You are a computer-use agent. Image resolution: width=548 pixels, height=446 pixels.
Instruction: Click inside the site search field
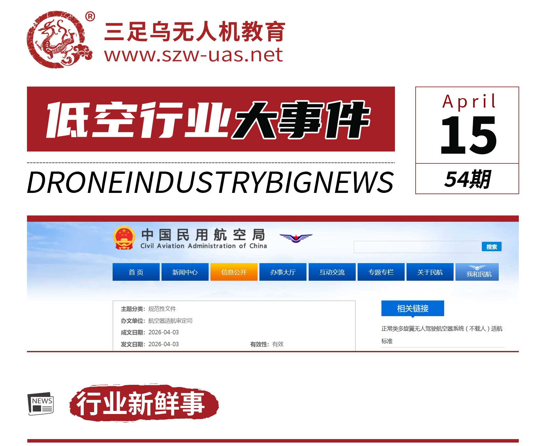pos(417,247)
